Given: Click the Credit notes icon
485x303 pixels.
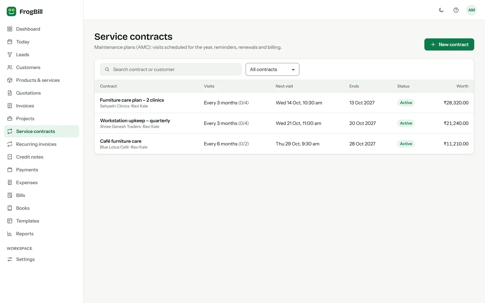Looking at the screenshot, I should tap(10, 157).
